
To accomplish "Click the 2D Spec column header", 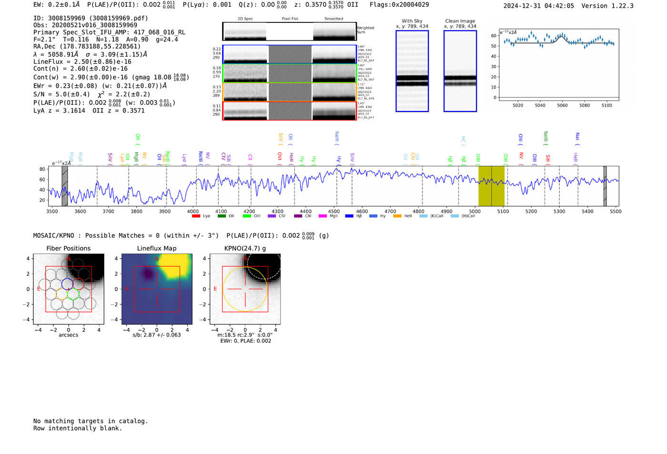I will [x=245, y=19].
